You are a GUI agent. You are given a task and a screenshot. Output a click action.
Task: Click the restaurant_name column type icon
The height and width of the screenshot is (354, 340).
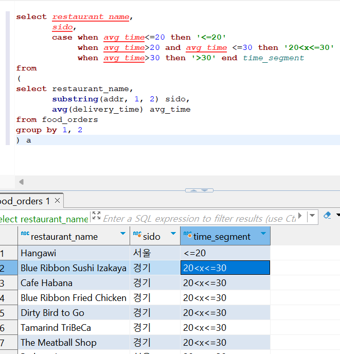[x=25, y=234]
